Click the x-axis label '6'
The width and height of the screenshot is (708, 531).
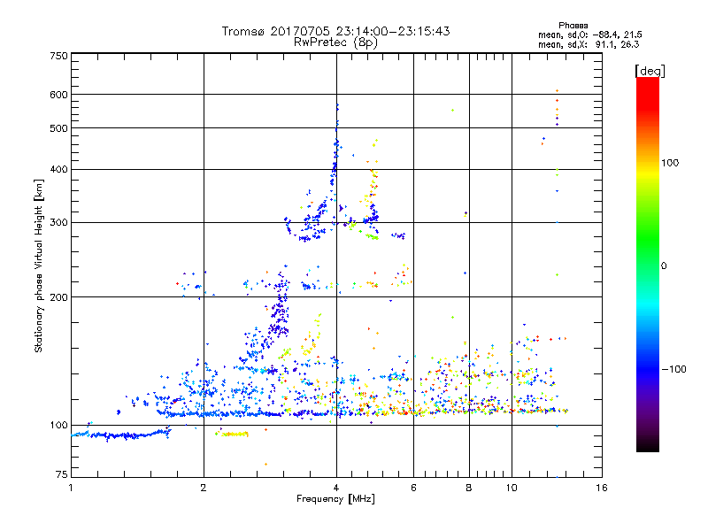[413, 488]
